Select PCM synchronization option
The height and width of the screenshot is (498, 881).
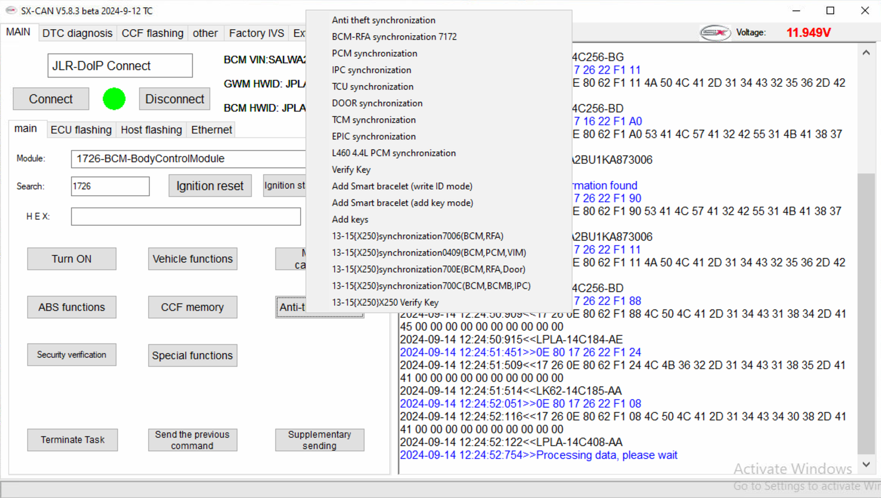[374, 53]
